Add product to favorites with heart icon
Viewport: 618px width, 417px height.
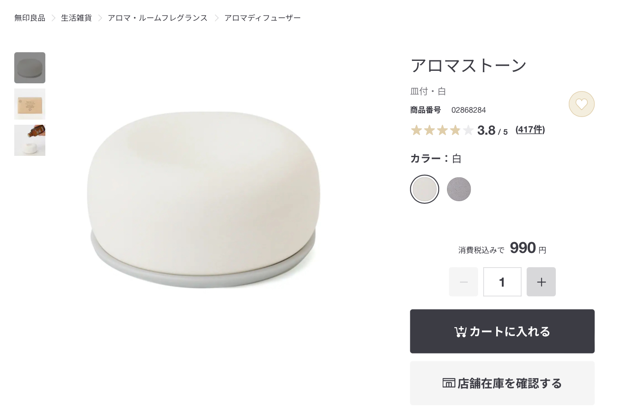tap(581, 104)
